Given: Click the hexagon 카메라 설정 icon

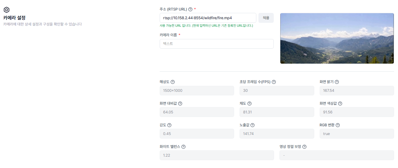Looking at the screenshot, I should coord(7,10).
